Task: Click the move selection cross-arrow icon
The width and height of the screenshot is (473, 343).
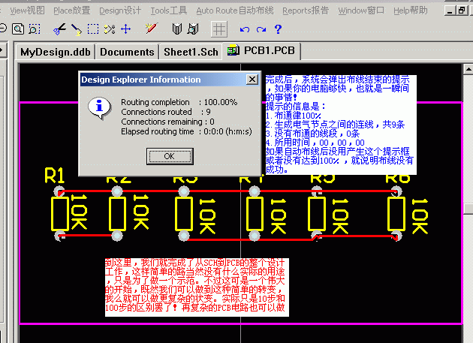Action: click(125, 29)
